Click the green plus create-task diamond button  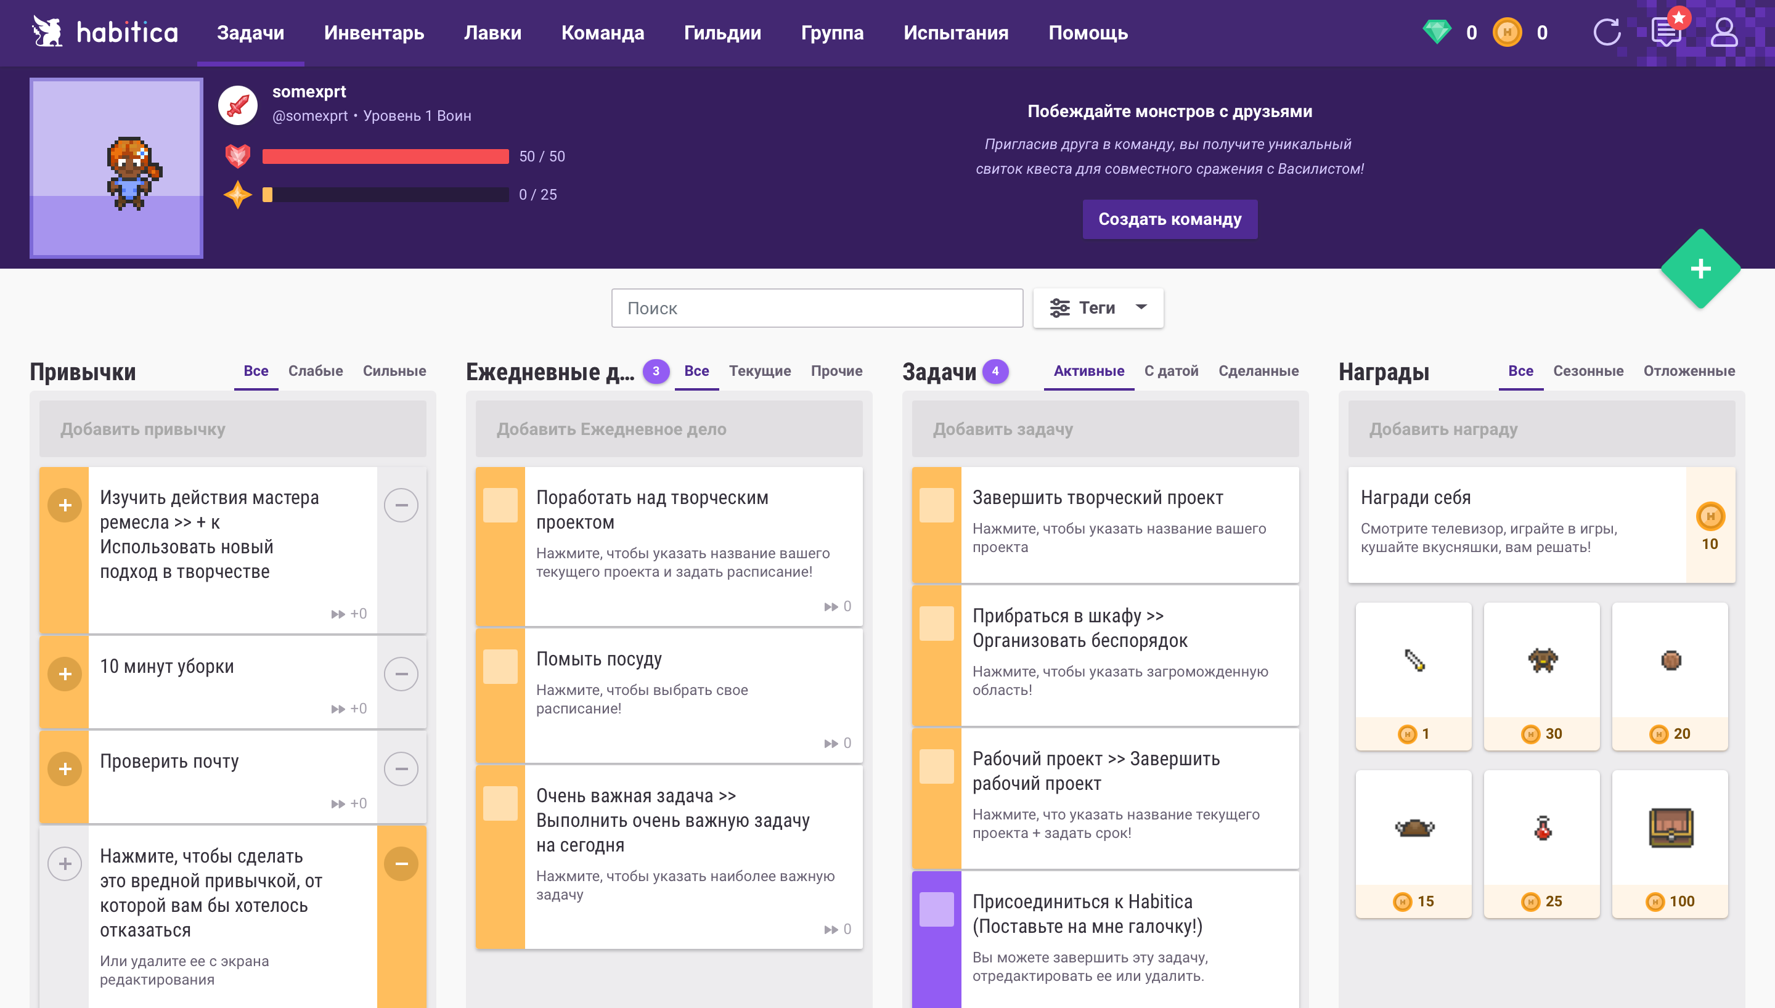1700,269
